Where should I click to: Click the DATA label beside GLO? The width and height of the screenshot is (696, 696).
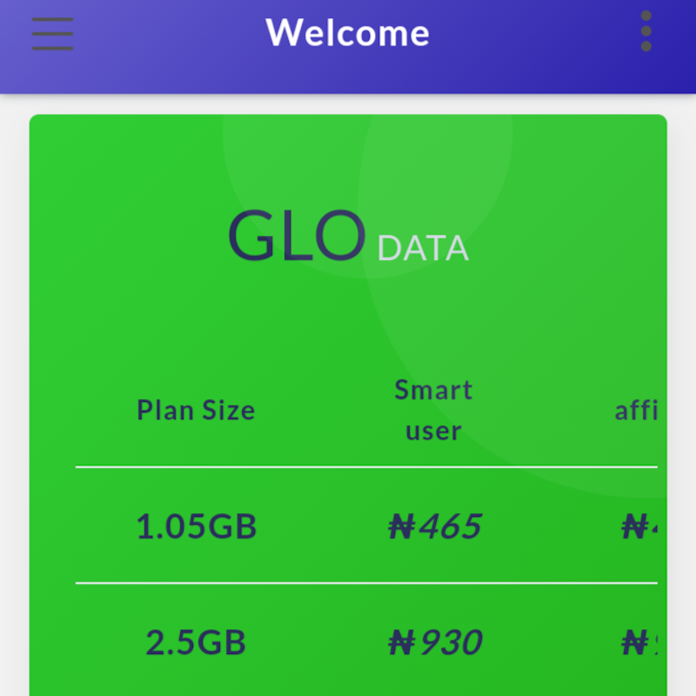(423, 249)
